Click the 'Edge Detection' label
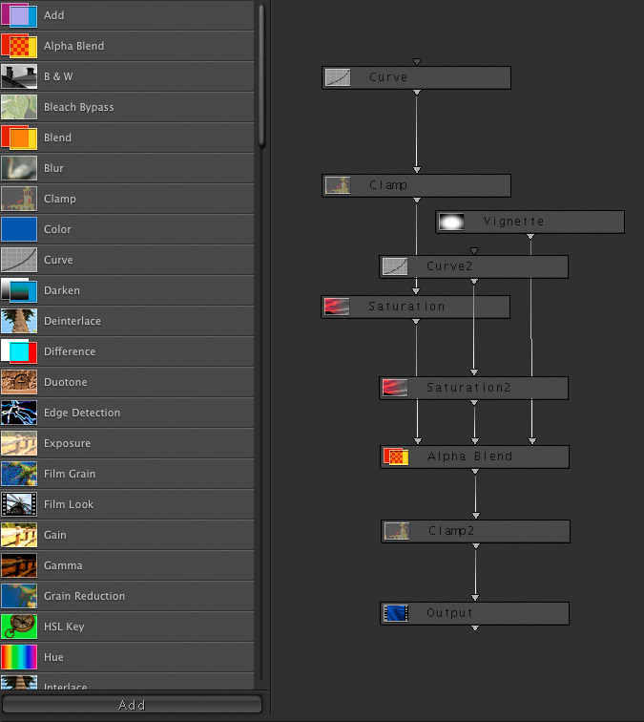The image size is (644, 722). 82,413
